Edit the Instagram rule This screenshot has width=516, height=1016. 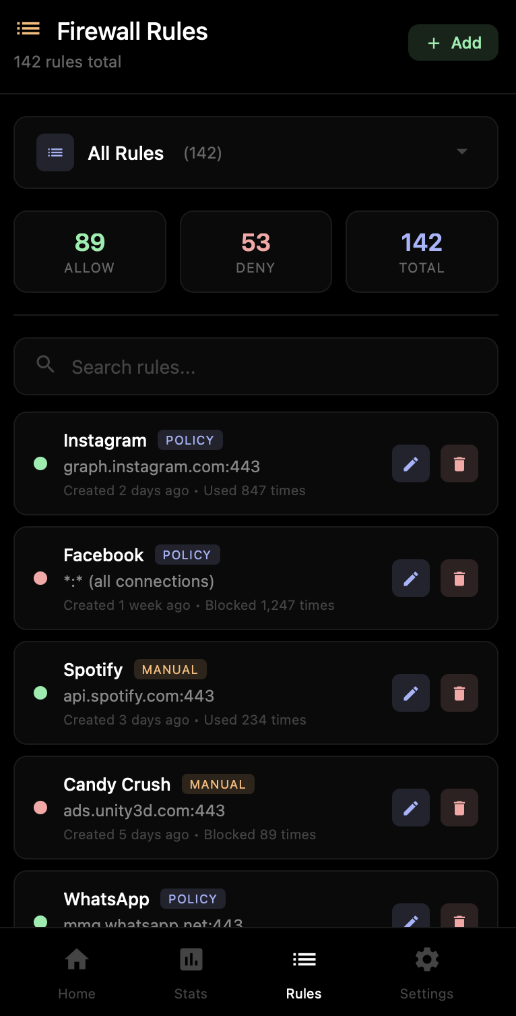[x=411, y=463]
